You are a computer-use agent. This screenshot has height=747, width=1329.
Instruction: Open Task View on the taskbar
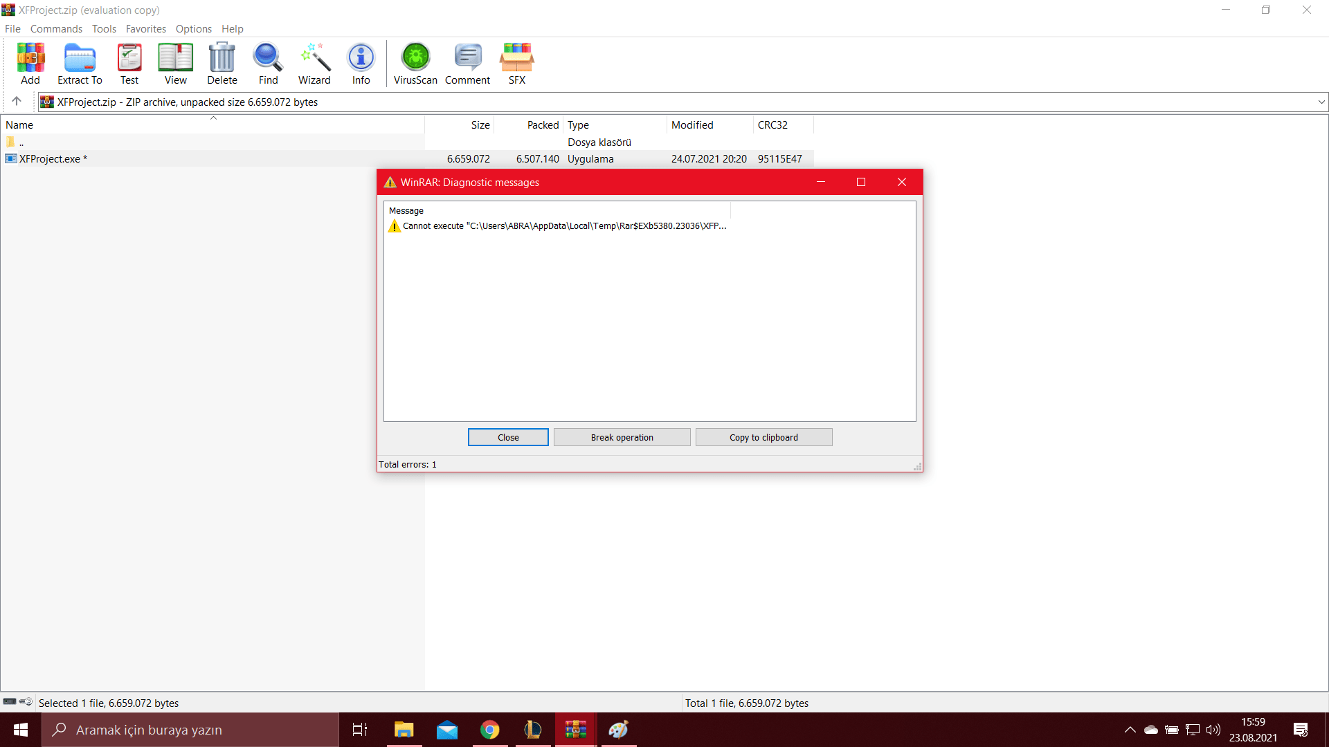(360, 730)
